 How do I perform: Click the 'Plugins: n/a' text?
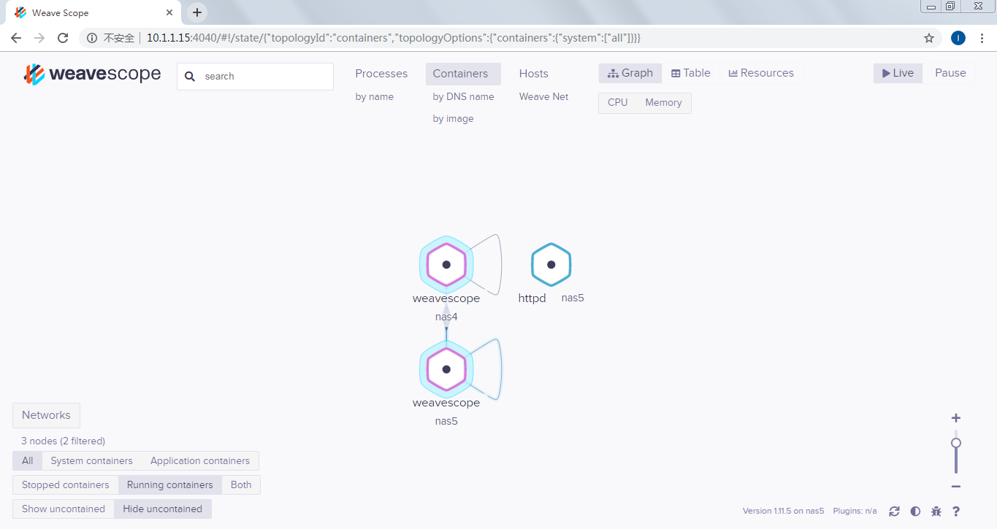855,511
